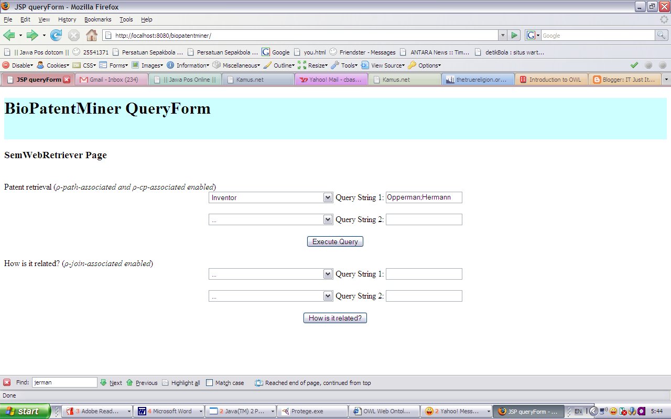The height and width of the screenshot is (419, 671).
Task: Open the Outline menu in developer toolbar
Action: [278, 65]
